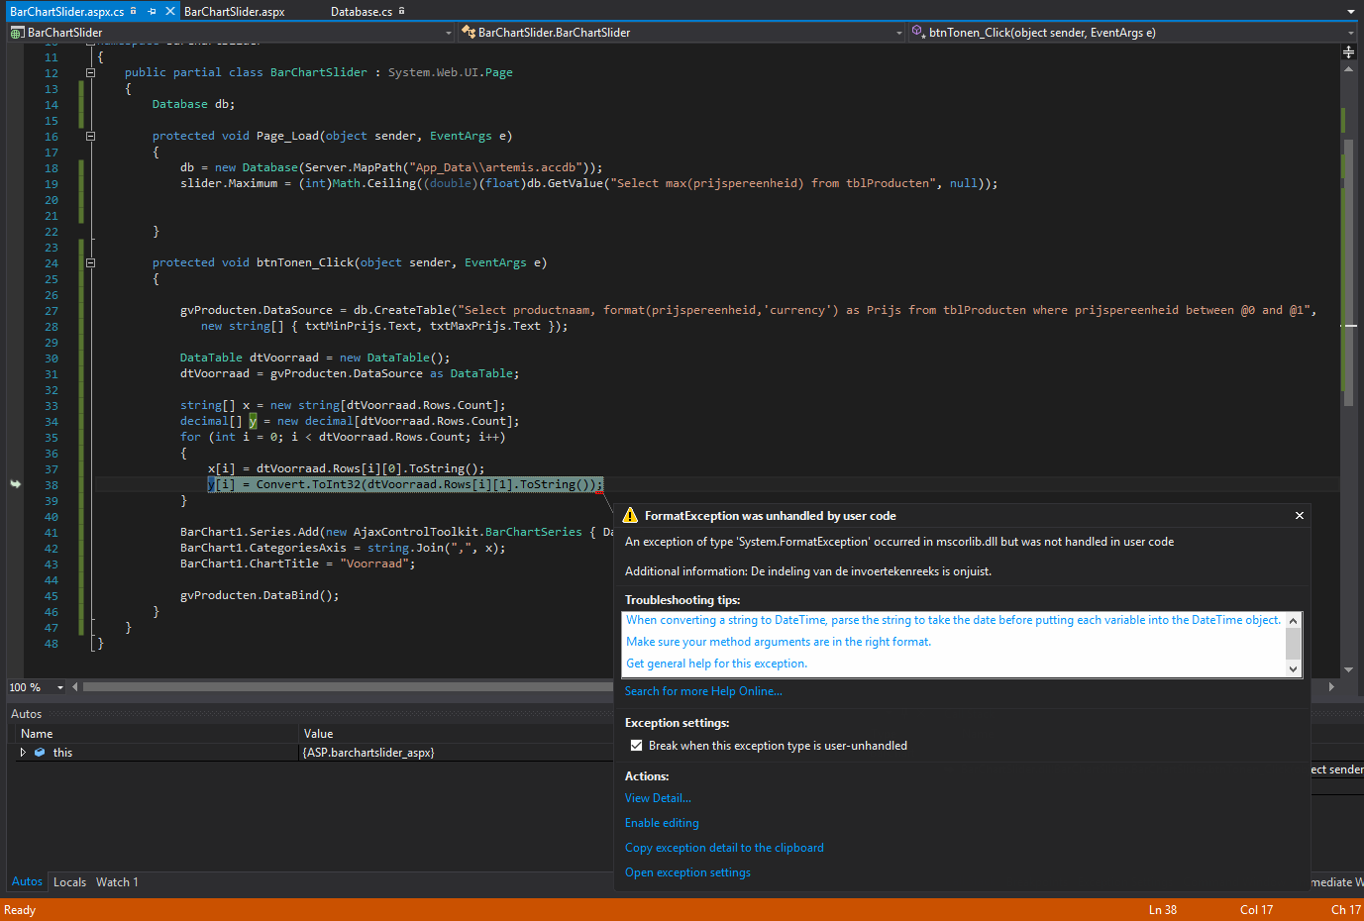Viewport: 1364px width, 921px height.
Task: Collapse the Page_Load method outline
Action: [90, 136]
